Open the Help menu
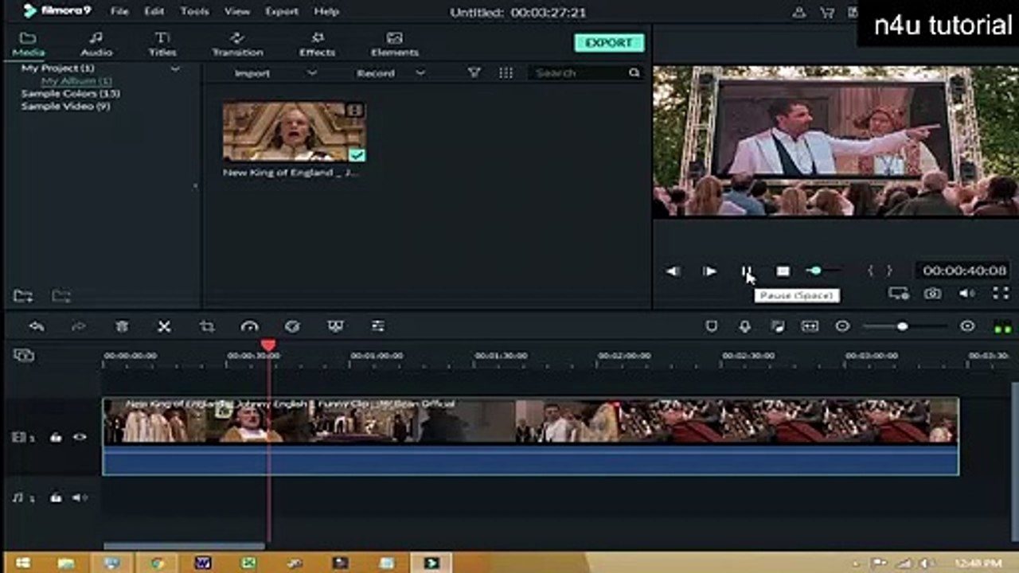This screenshot has width=1019, height=573. tap(326, 12)
